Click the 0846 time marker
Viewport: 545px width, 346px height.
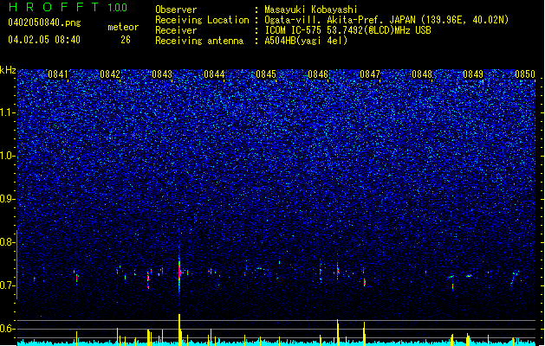318,74
